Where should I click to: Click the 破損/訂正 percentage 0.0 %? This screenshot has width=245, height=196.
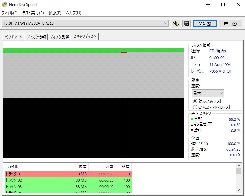pyautogui.click(x=235, y=125)
